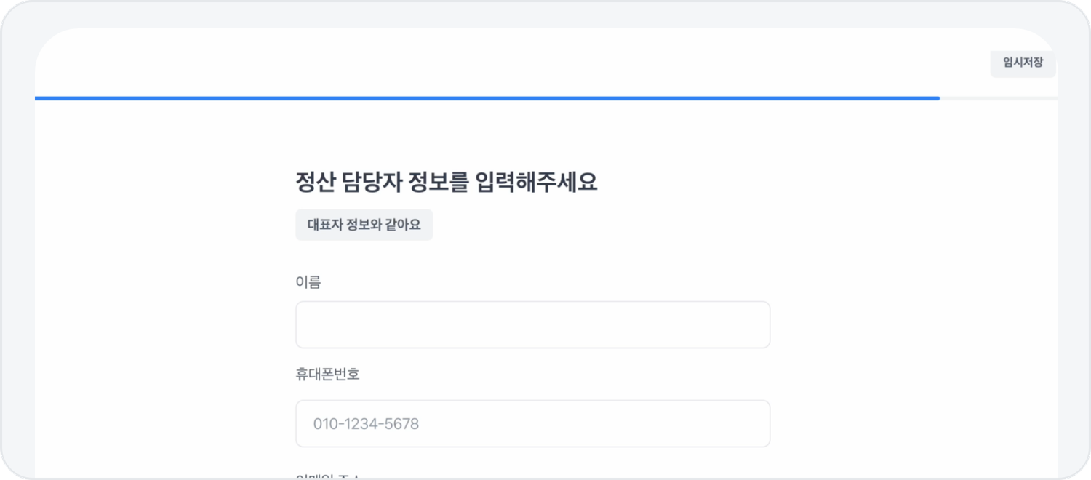The image size is (1091, 480).
Task: Click the 이름 field label
Action: [x=308, y=282]
